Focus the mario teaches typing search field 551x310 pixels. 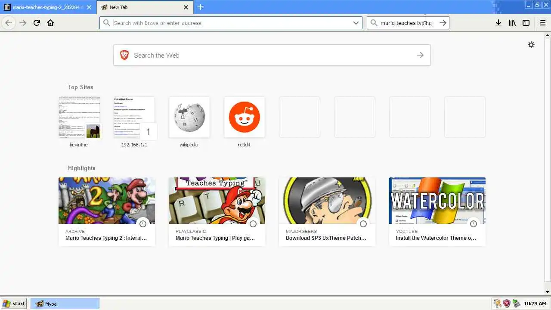[408, 23]
